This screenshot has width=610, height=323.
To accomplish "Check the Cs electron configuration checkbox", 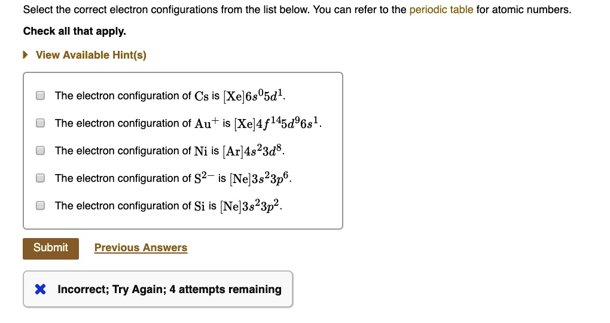I will click(40, 96).
